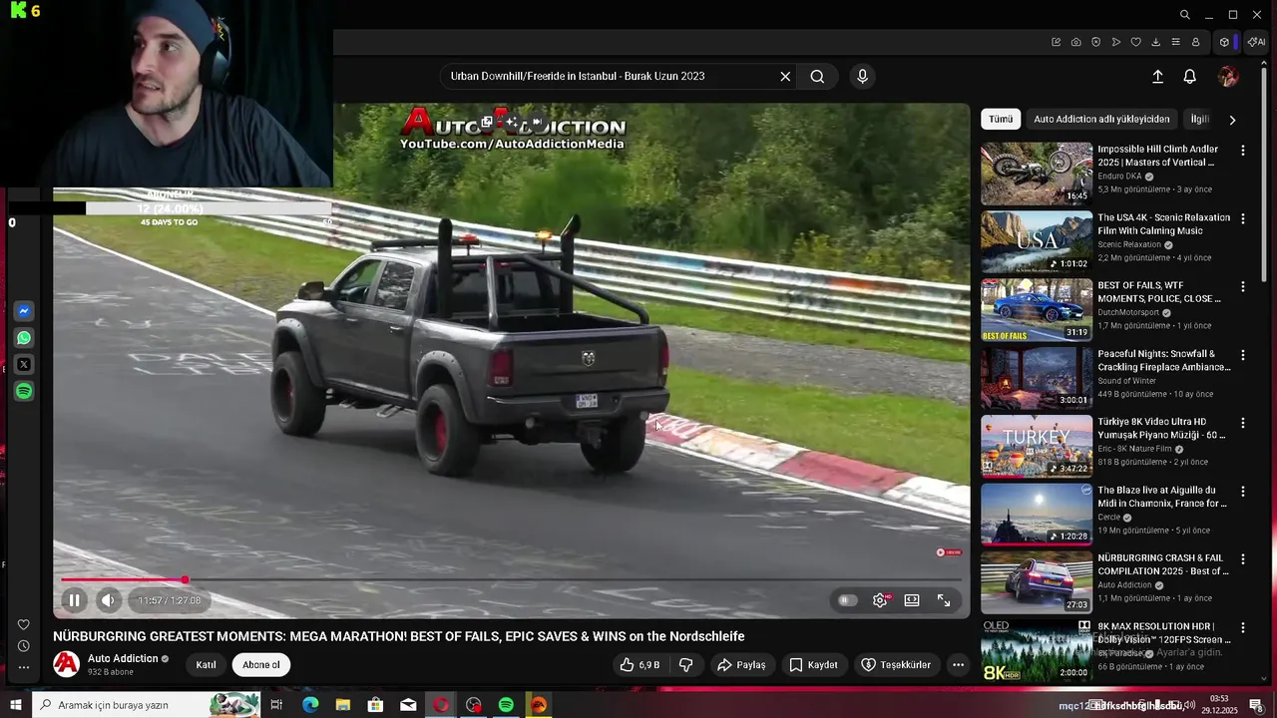Pause the video with the pause button
This screenshot has width=1277, height=718.
pos(74,600)
